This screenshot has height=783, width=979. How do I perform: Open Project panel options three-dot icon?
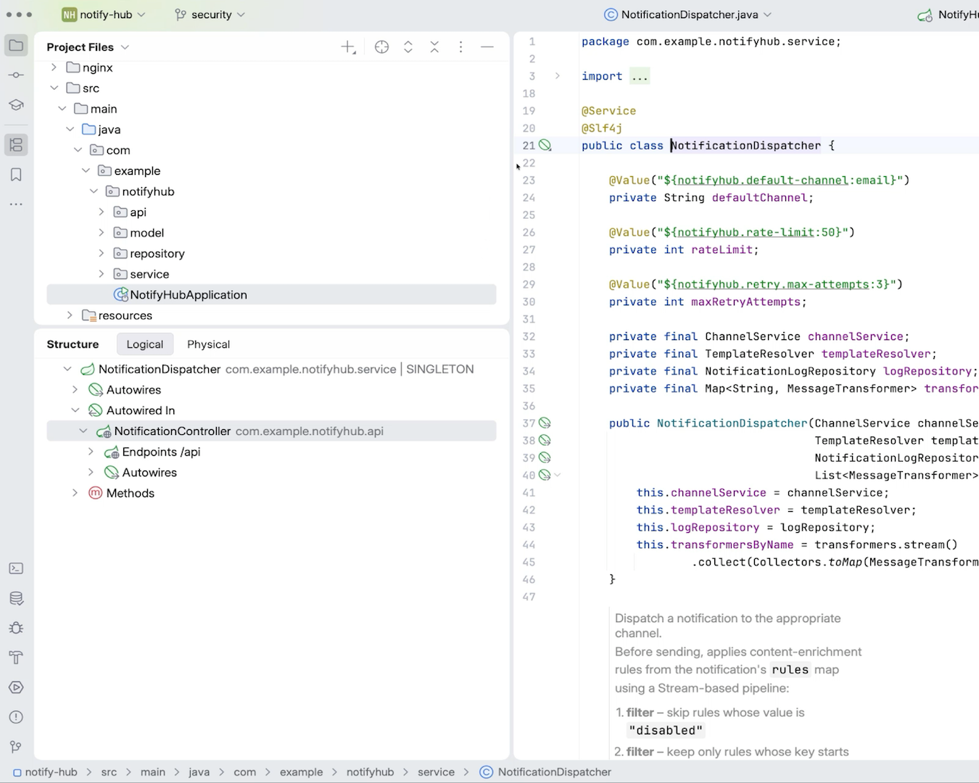pyautogui.click(x=460, y=47)
